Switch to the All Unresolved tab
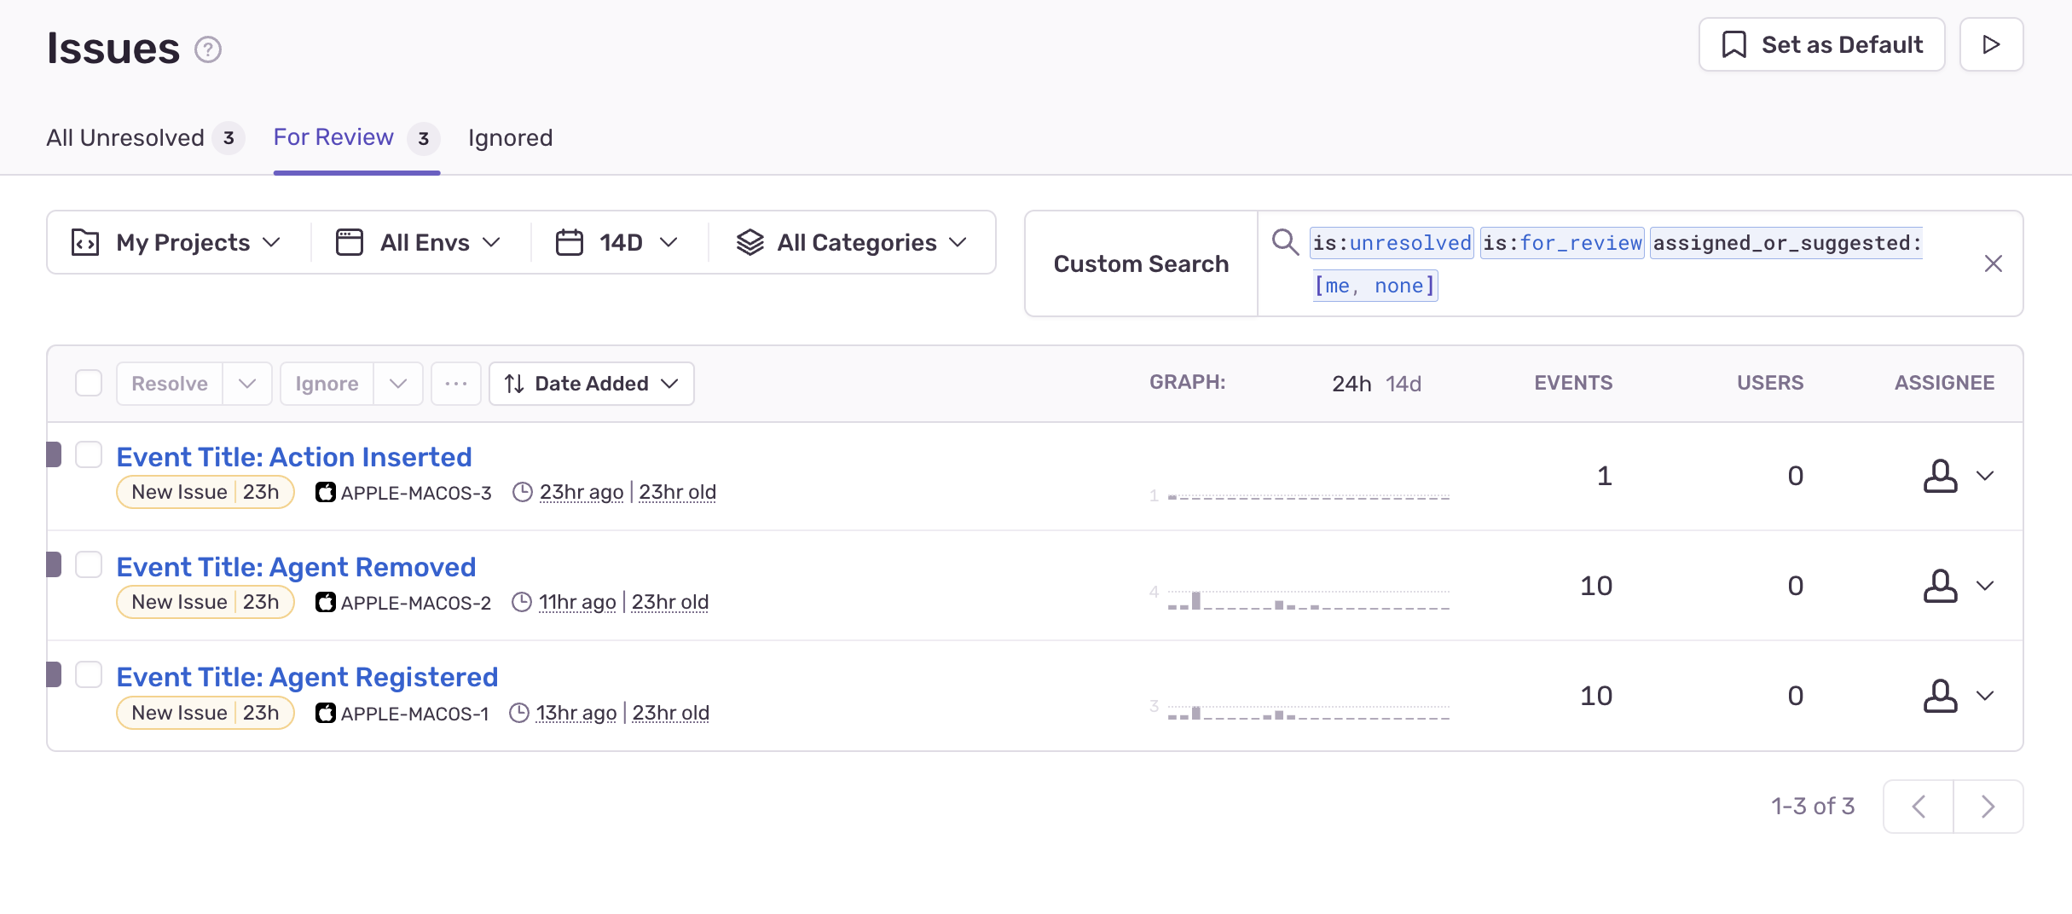2072x914 pixels. pyautogui.click(x=125, y=138)
